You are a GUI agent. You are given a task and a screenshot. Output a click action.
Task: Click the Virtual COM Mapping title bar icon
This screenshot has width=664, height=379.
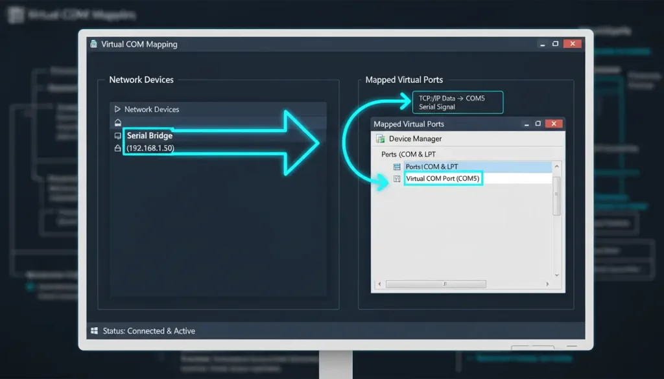point(93,45)
